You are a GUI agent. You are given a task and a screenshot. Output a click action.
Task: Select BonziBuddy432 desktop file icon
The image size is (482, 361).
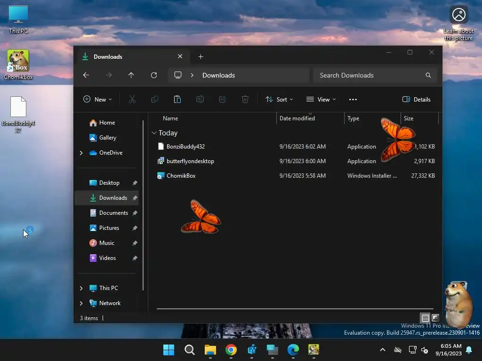tap(18, 115)
